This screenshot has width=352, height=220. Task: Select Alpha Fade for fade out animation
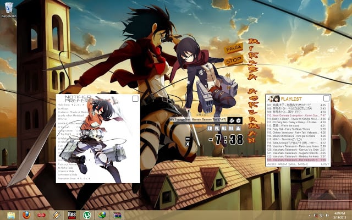point(65,168)
